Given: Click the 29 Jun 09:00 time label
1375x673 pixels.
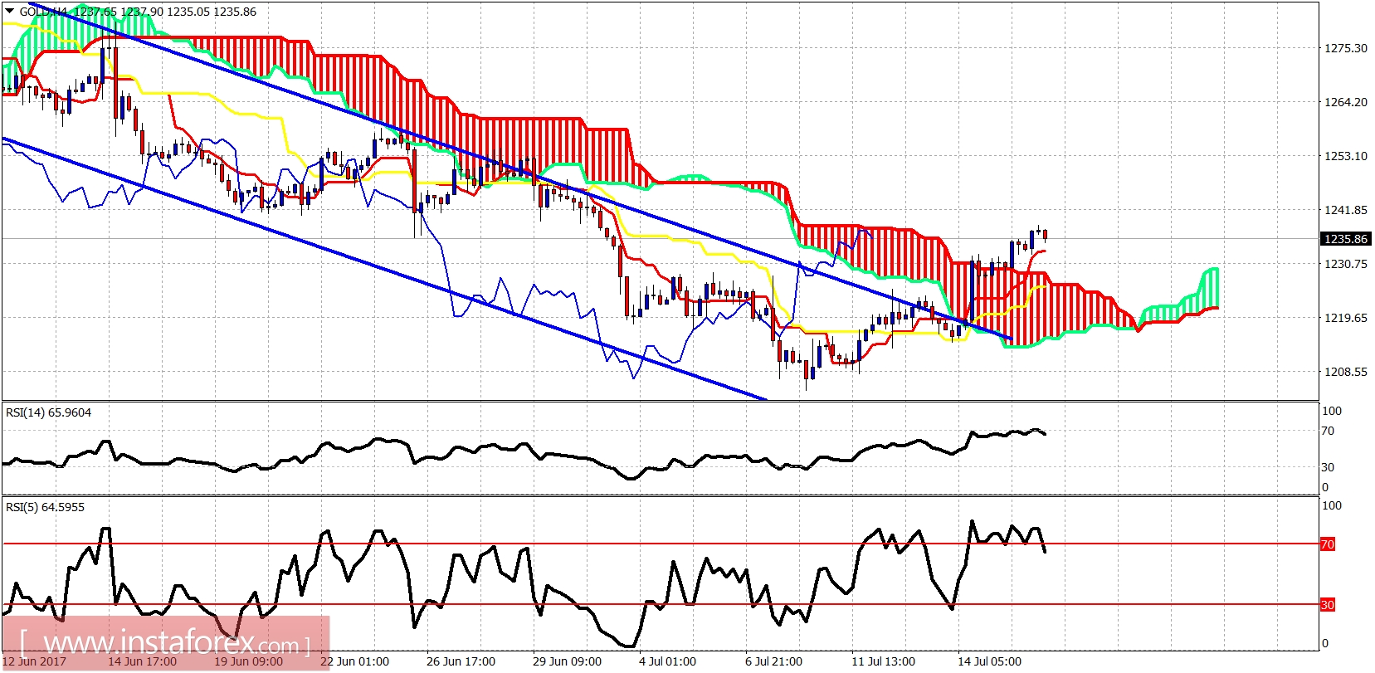Looking at the screenshot, I should click(567, 661).
